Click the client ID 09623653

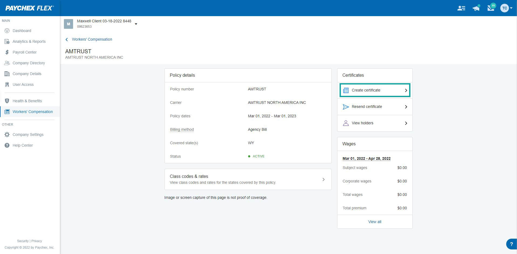[x=84, y=27]
